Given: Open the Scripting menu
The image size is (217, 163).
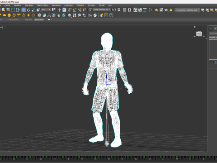Looking at the screenshot, I should pos(92,5).
